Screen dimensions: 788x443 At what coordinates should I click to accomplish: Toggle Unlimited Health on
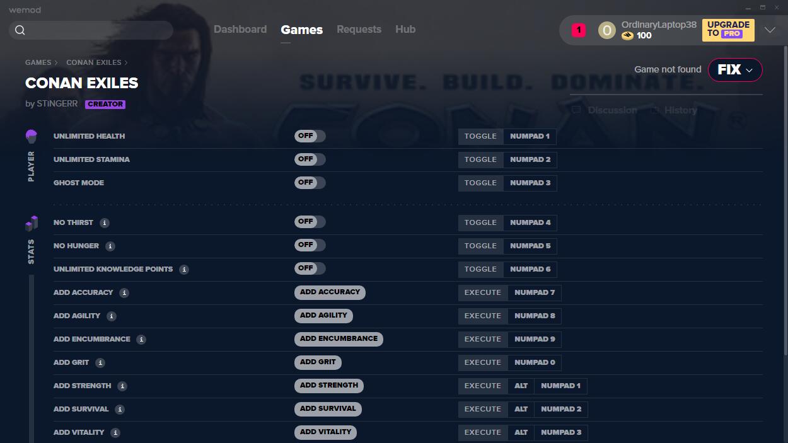[310, 136]
